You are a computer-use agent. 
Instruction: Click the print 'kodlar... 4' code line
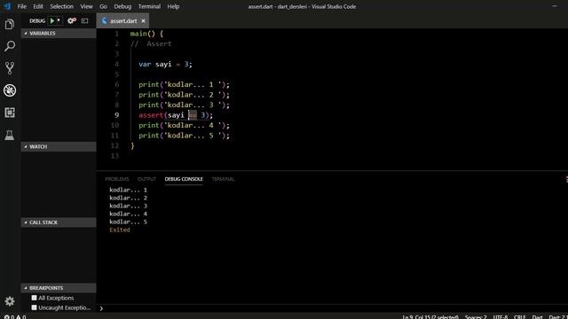click(x=184, y=125)
